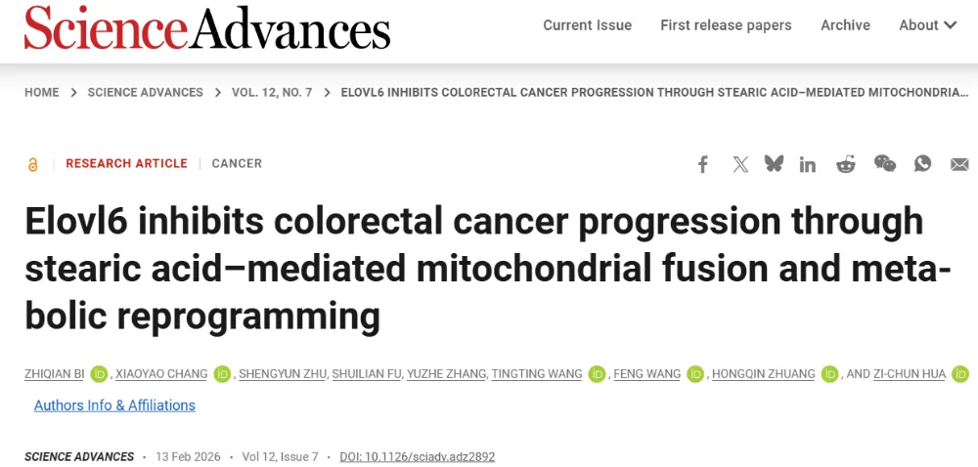Open Authors Info & Affiliations
978x467 pixels.
click(x=114, y=405)
